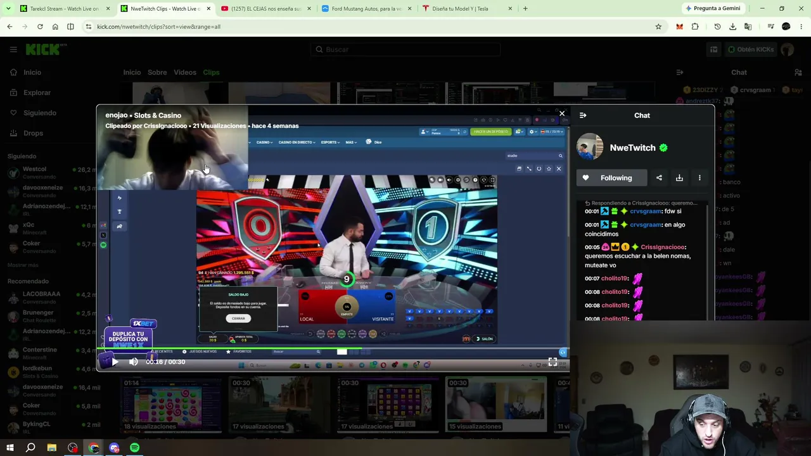Reload the current page
This screenshot has width=811, height=456.
[40, 27]
